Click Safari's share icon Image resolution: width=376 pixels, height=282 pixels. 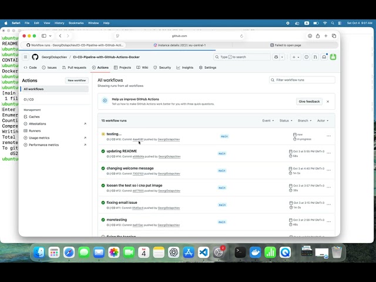pyautogui.click(x=318, y=36)
